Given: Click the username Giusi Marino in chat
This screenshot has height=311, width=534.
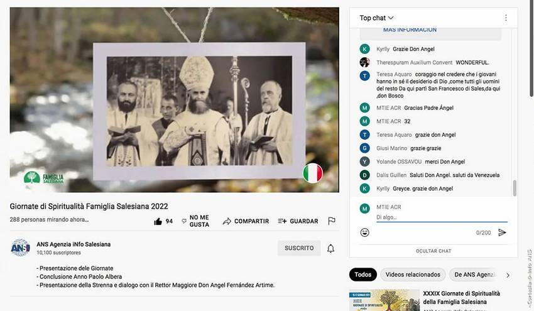Looking at the screenshot, I should pos(391,148).
